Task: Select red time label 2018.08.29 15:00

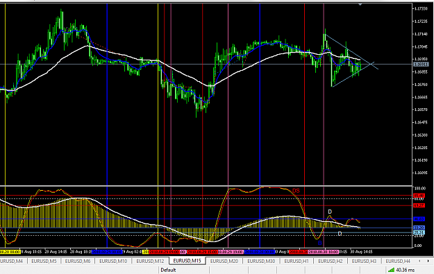Action: (x=202, y=252)
